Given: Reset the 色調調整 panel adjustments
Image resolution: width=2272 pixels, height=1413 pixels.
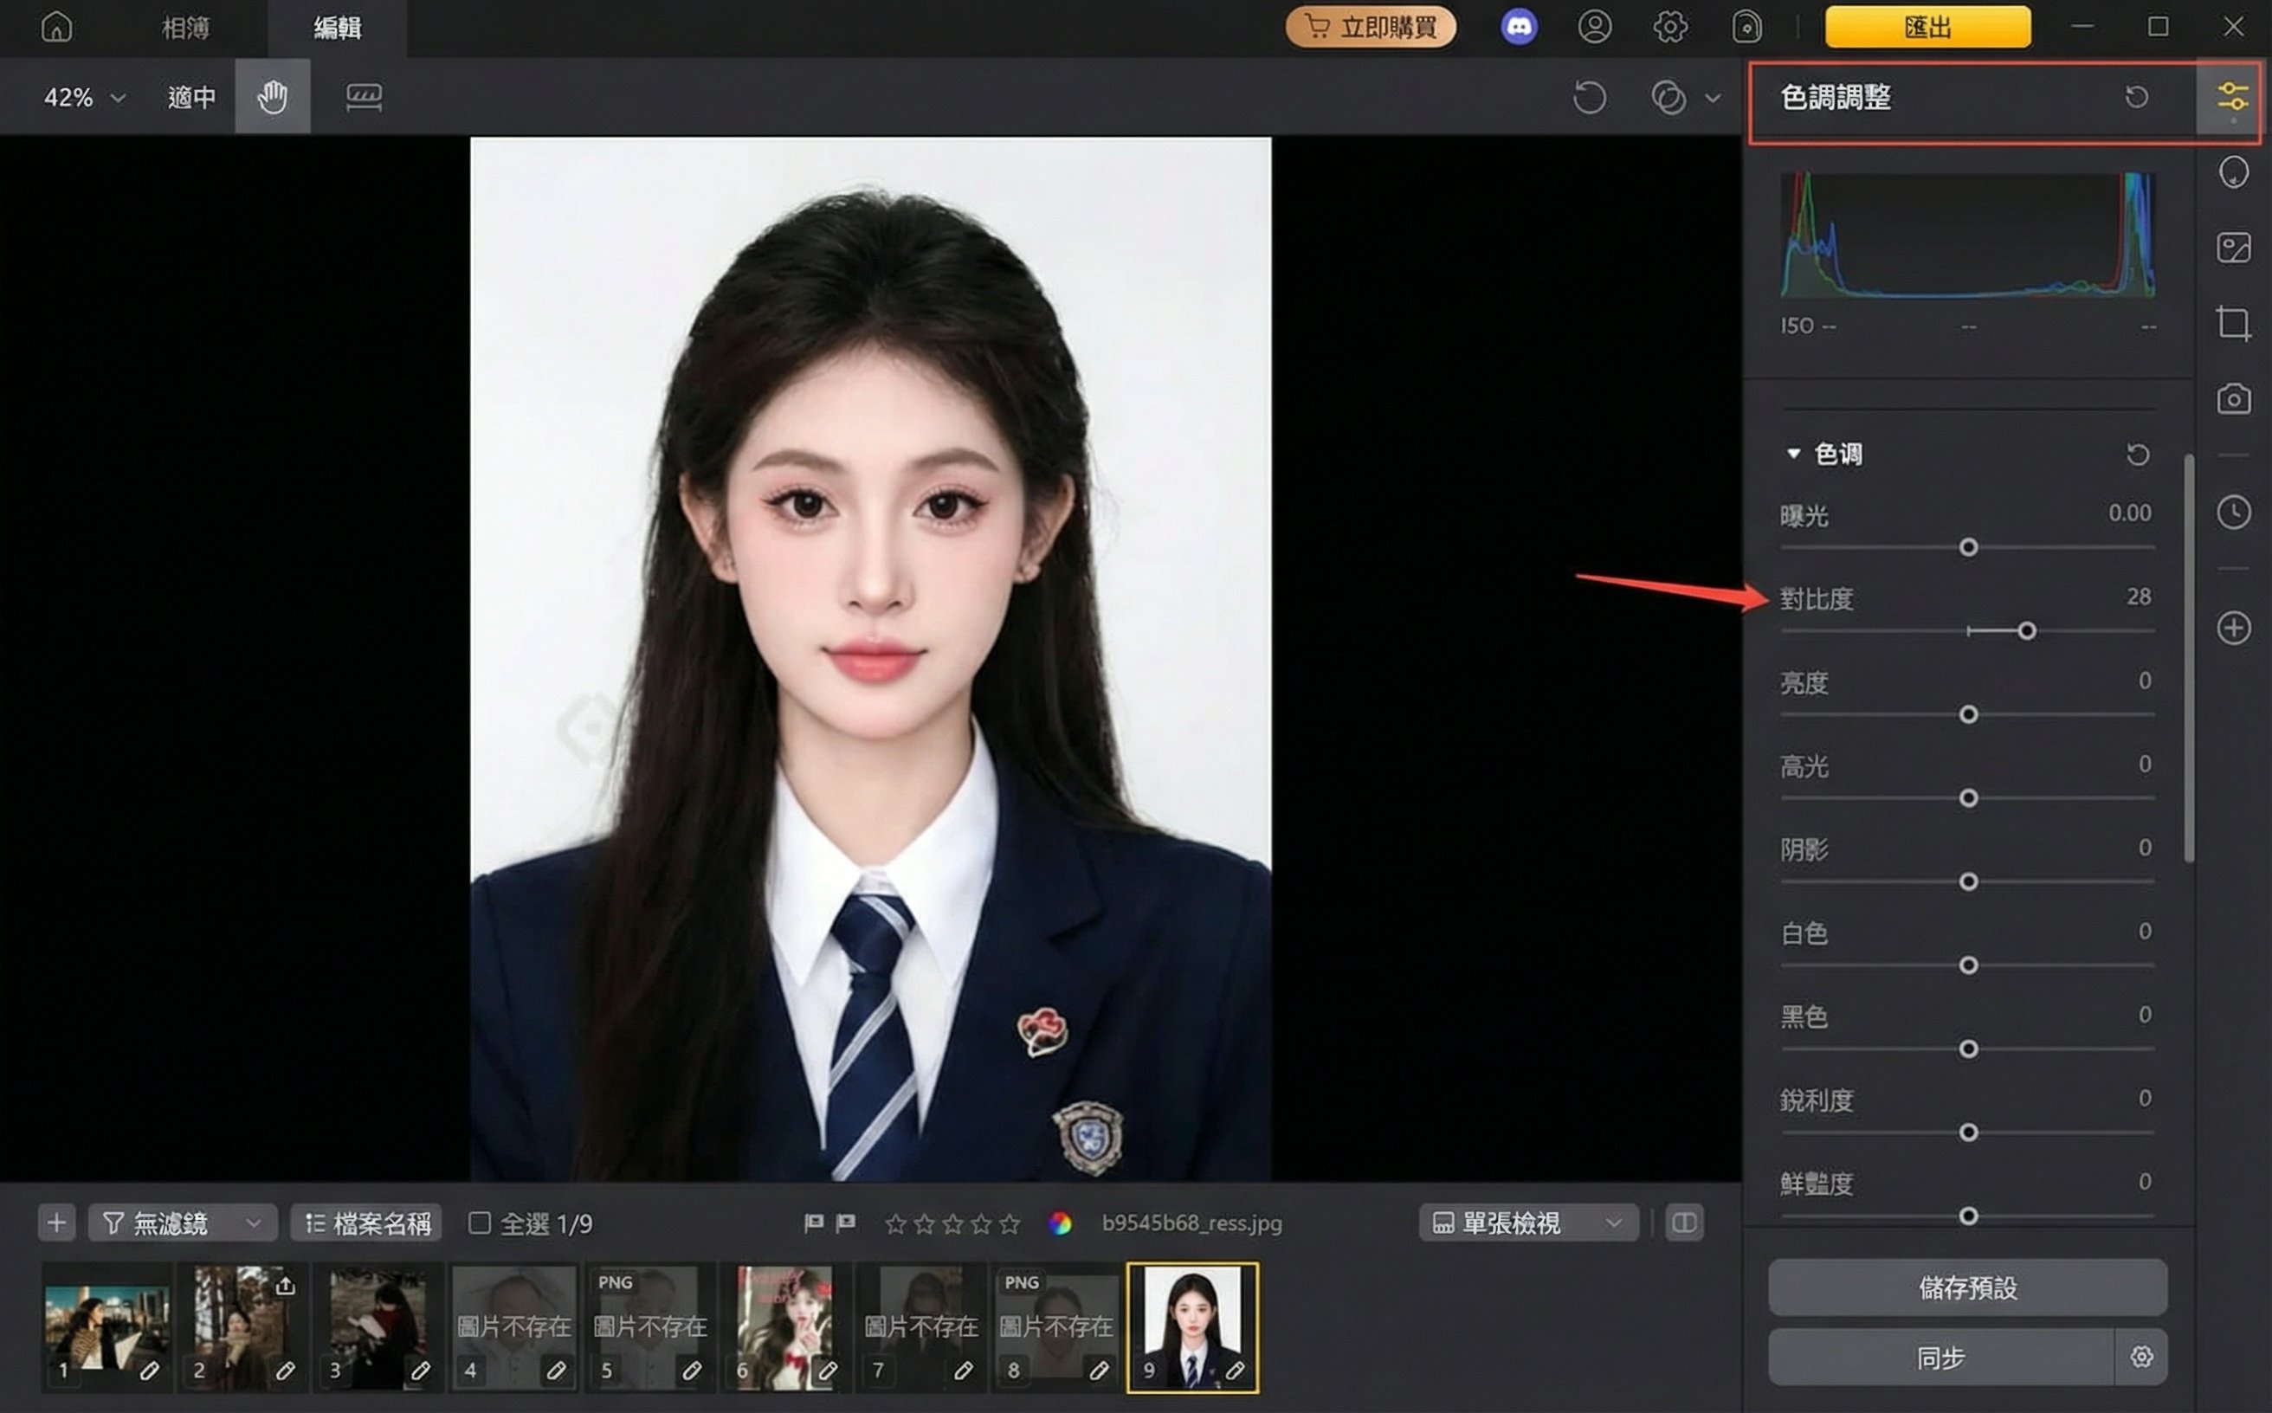Looking at the screenshot, I should pyautogui.click(x=2136, y=96).
